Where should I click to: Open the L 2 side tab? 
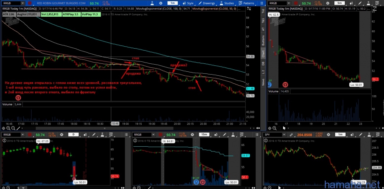pyautogui.click(x=263, y=72)
